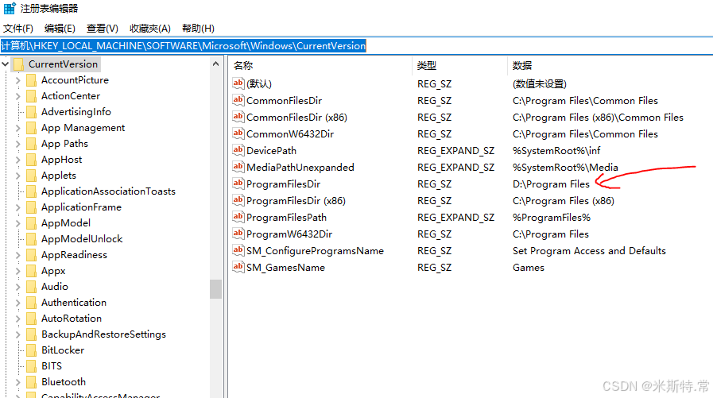
Task: Click the string icon of CommonW6432Dir
Action: point(238,133)
